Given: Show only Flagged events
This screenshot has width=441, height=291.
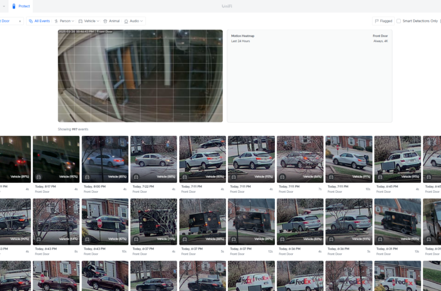Looking at the screenshot, I should coord(384,21).
